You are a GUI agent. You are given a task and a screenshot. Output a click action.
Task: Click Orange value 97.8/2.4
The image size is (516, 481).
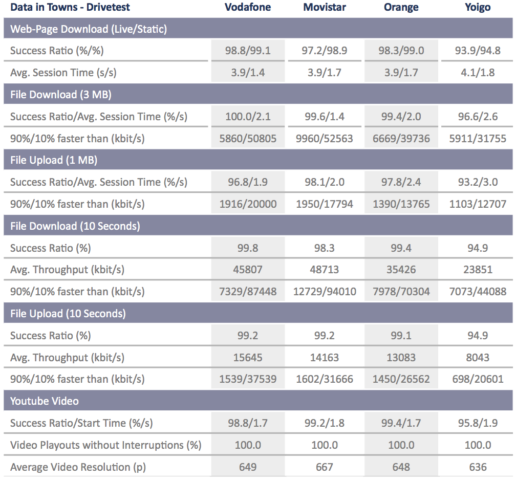pos(401,182)
